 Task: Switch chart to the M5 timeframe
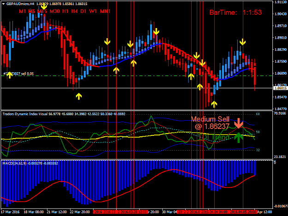pyautogui.click(x=32, y=12)
